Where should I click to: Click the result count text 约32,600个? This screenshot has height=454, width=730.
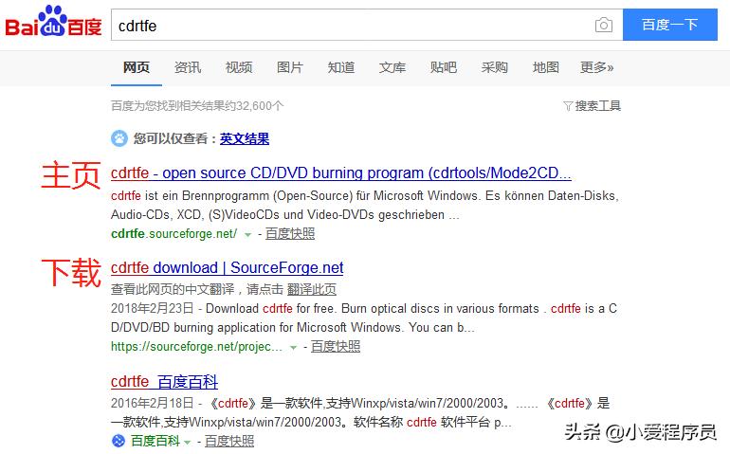pos(254,106)
